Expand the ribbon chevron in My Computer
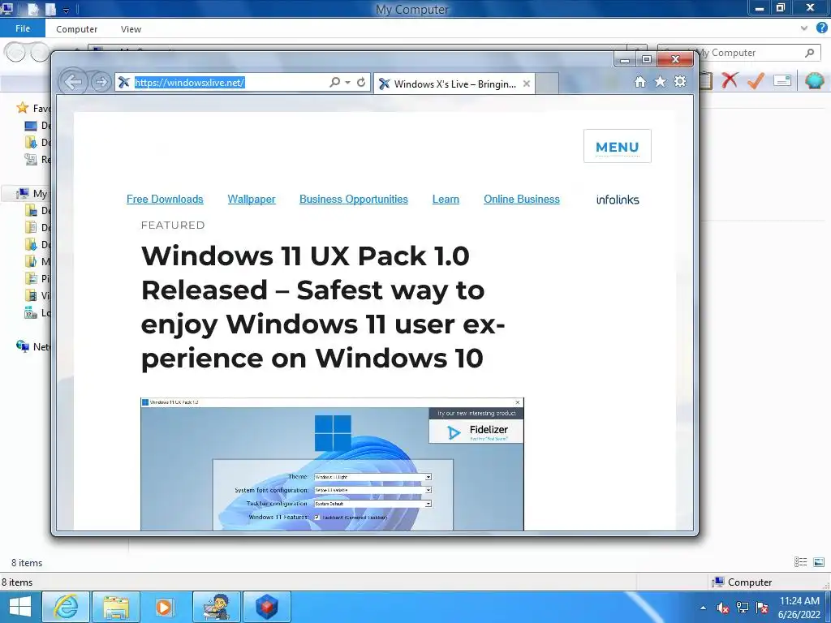This screenshot has width=831, height=623. (x=804, y=28)
